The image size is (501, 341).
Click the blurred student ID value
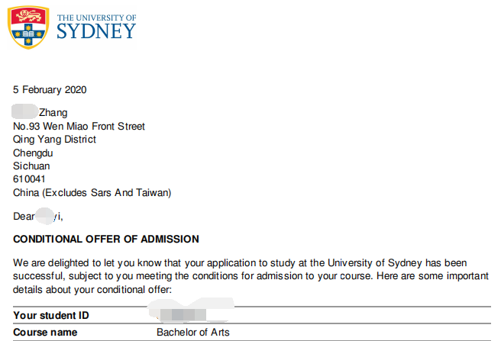point(178,314)
